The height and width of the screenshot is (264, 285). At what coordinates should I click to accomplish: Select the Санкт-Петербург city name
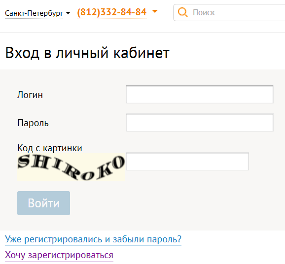[34, 13]
